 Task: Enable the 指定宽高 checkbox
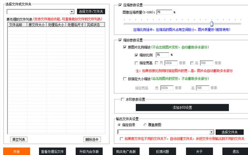point(136,63)
